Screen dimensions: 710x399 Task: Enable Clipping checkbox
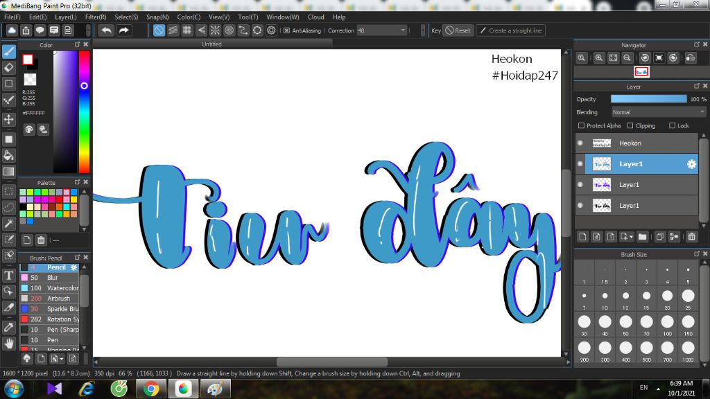coord(630,126)
